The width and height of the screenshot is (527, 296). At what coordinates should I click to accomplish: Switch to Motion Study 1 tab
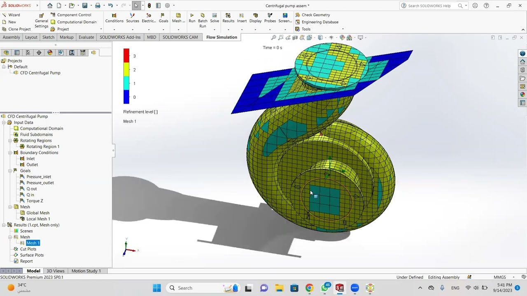[x=86, y=271]
